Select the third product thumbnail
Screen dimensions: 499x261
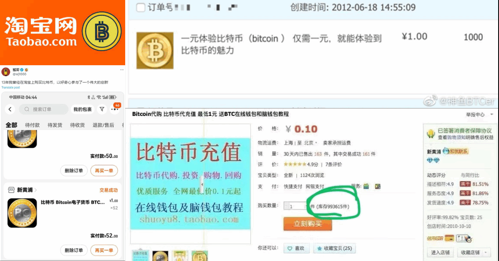180,256
